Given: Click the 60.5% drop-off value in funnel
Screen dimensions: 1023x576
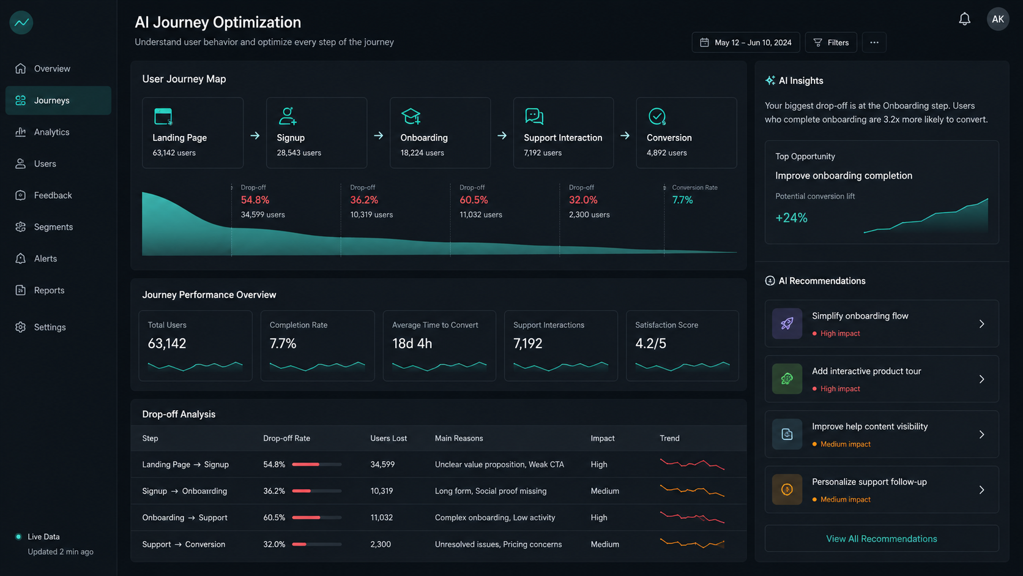Looking at the screenshot, I should pos(474,200).
